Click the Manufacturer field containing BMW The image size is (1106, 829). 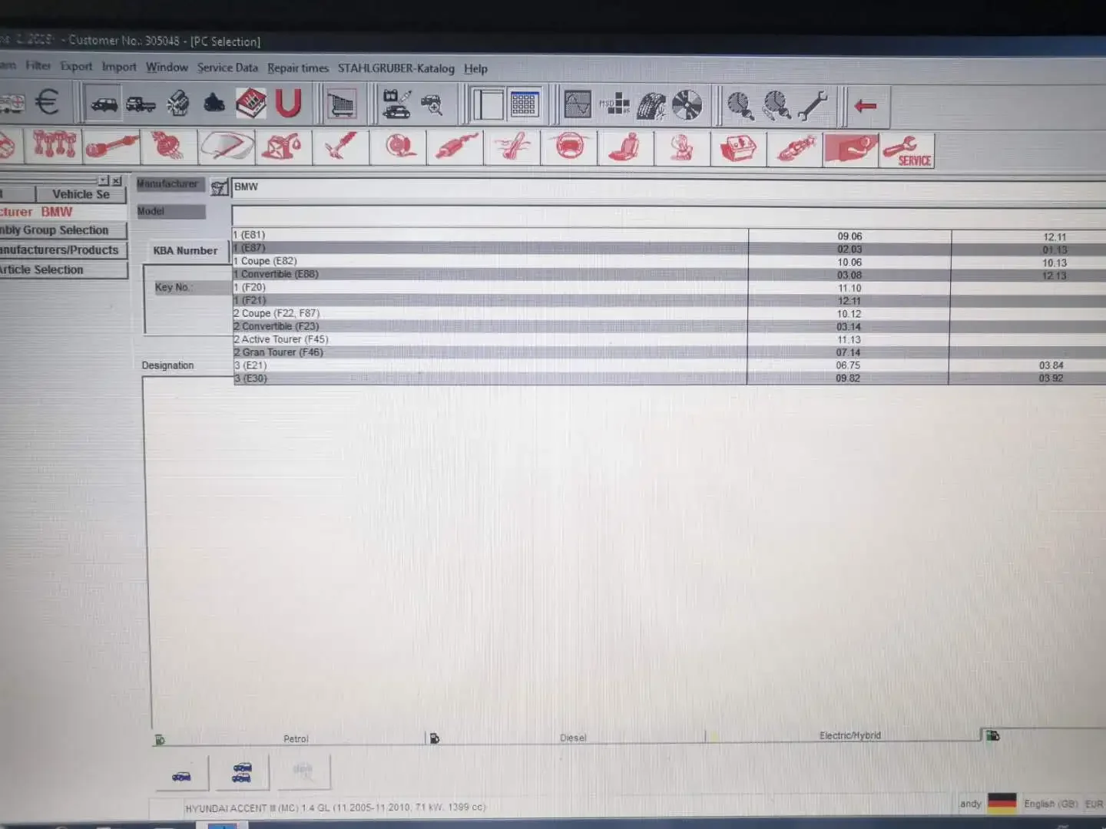point(668,187)
